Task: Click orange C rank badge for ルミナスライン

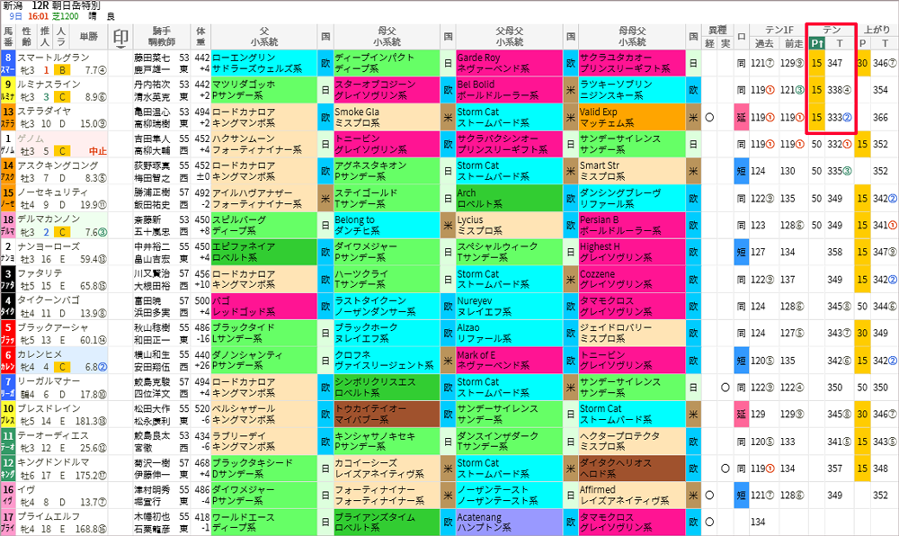Action: tap(62, 97)
